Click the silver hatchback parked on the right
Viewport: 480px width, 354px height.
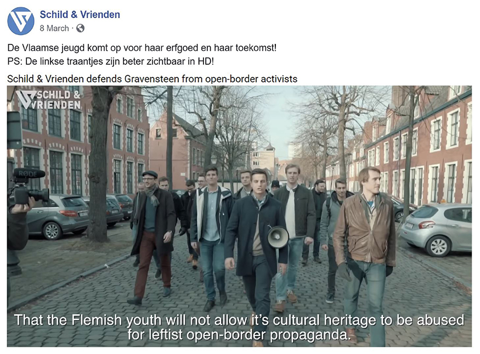436,228
